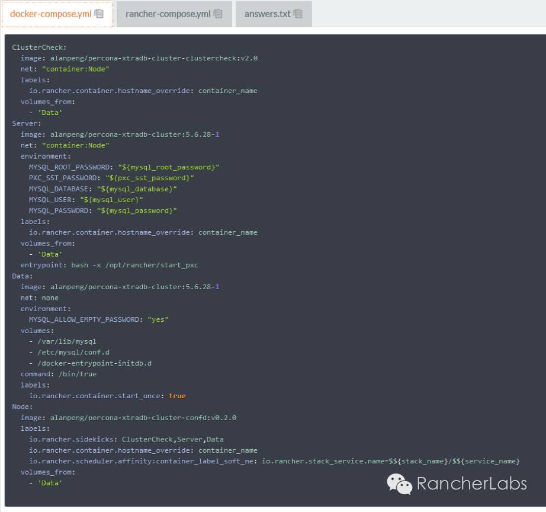Click the 'Data:' service name line
The width and height of the screenshot is (546, 512).
point(23,276)
